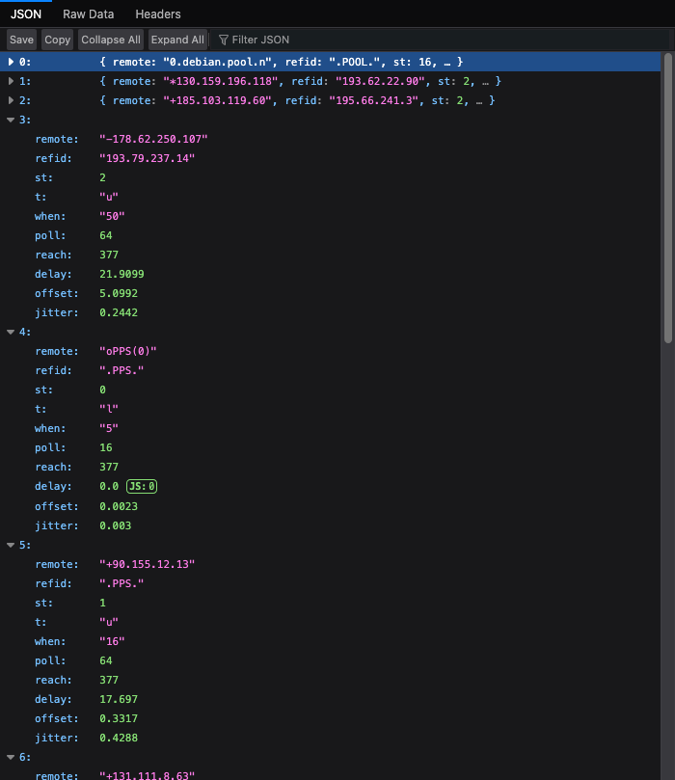The width and height of the screenshot is (675, 780).
Task: Click the filter funnel icon
Action: coord(224,40)
